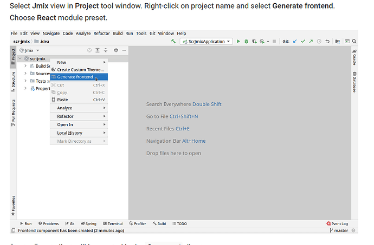Open Gradle tool window on right edge

(354, 57)
